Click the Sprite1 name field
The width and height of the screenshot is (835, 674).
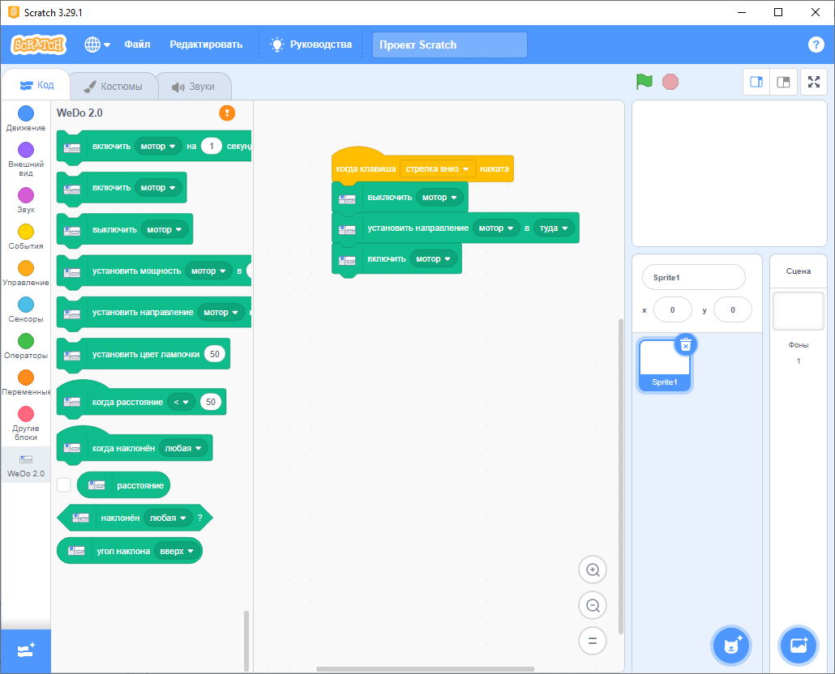click(693, 277)
